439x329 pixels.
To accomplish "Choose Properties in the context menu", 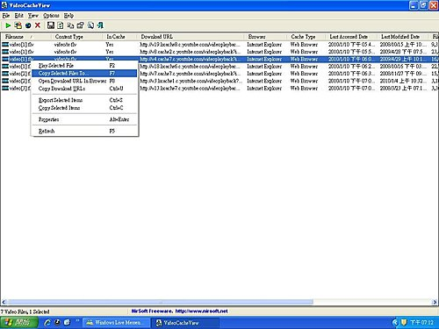I will [x=84, y=119].
